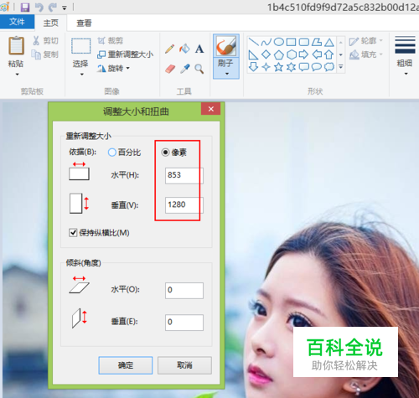The height and width of the screenshot is (398, 419).
Task: Select the hexagon shape
Action: point(292,54)
